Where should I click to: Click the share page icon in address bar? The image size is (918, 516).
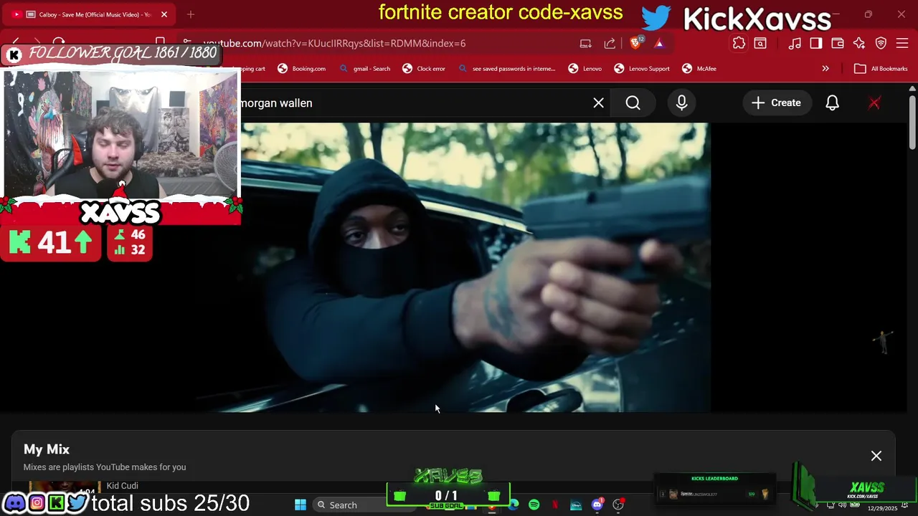click(x=610, y=44)
